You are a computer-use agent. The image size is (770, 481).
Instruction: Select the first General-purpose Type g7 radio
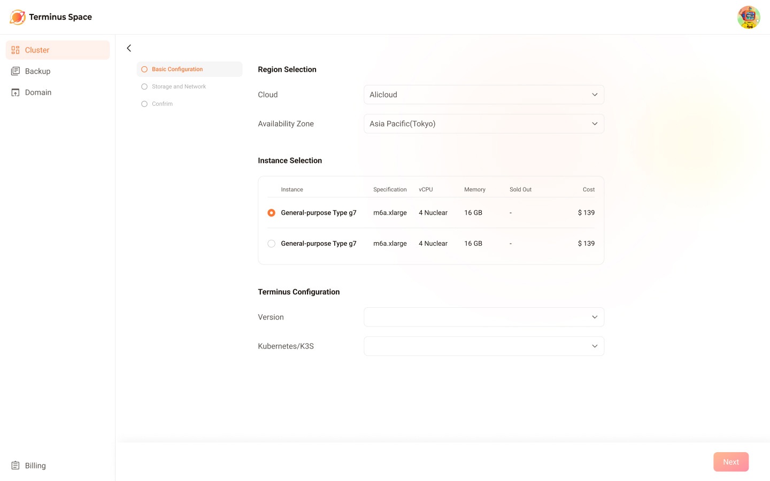click(272, 213)
